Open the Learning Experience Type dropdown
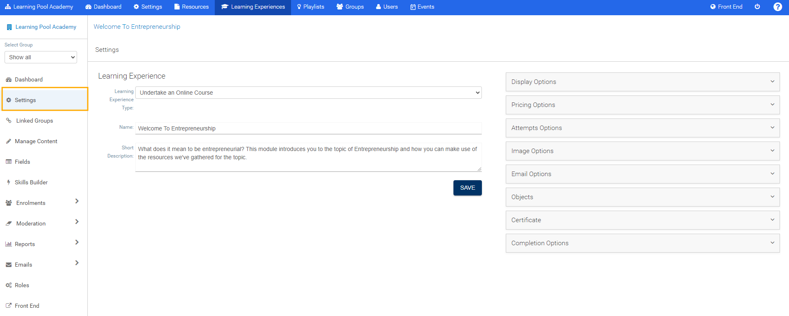The height and width of the screenshot is (316, 789). tap(308, 93)
